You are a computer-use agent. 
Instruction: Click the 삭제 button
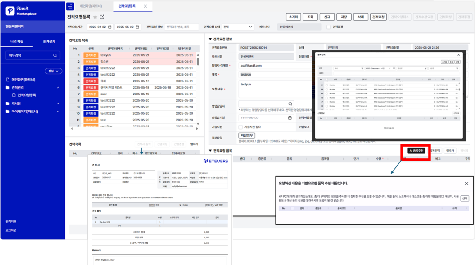(x=361, y=17)
